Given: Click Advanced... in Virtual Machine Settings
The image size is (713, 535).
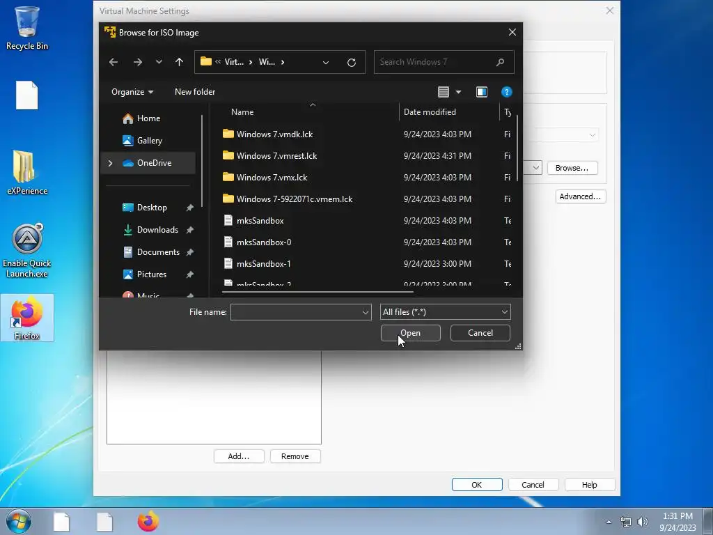Looking at the screenshot, I should 580,196.
